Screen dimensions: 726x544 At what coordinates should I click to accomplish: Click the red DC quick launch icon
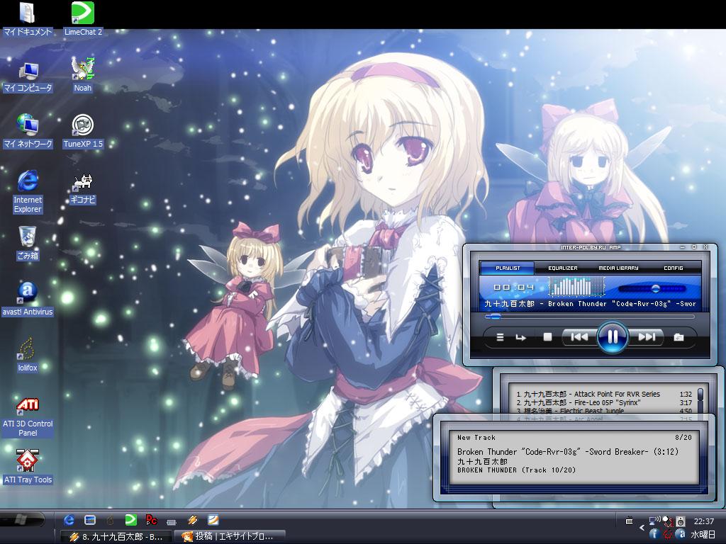(x=152, y=520)
